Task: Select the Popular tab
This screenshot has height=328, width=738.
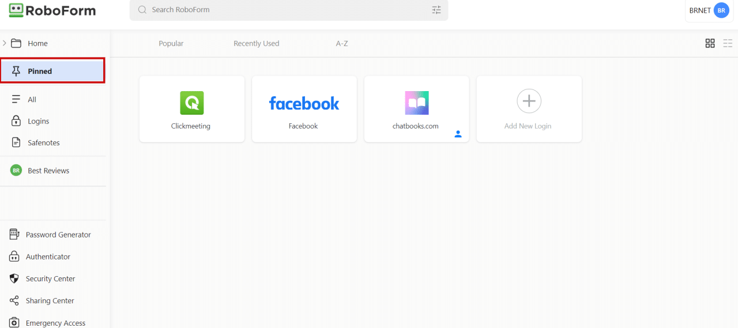Action: click(171, 43)
